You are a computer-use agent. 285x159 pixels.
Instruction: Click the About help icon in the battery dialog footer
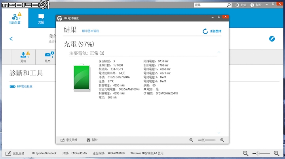[88, 140]
